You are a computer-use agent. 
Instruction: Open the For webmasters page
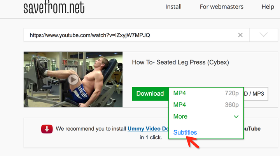coord(221,7)
